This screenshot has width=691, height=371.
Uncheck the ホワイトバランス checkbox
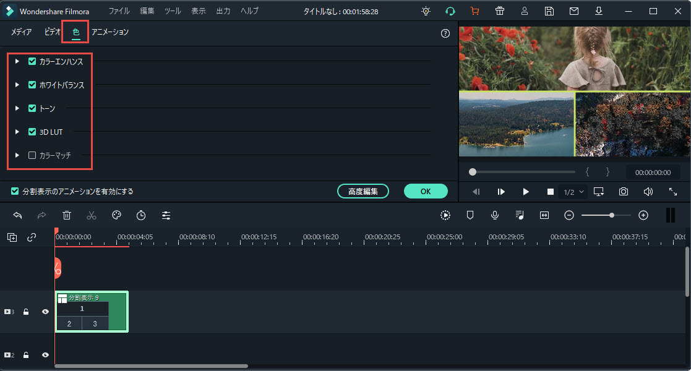pyautogui.click(x=32, y=85)
